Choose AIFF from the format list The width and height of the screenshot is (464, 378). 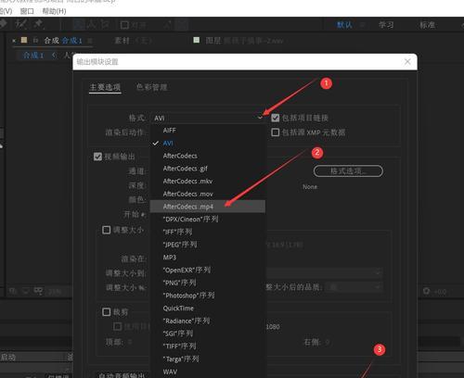(x=208, y=131)
